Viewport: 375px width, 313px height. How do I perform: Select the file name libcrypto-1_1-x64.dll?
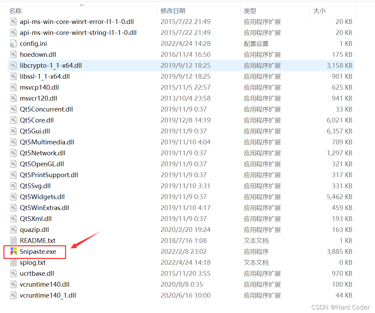51,66
